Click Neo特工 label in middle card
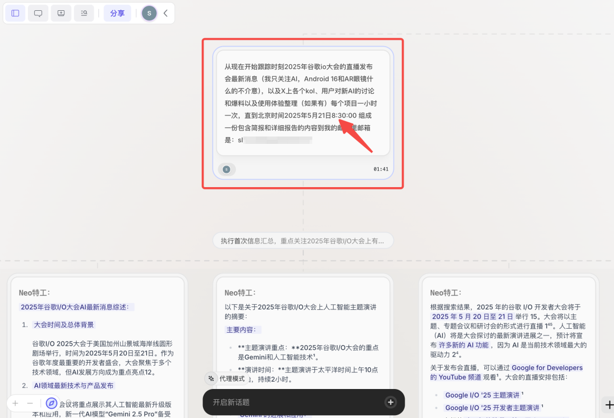The height and width of the screenshot is (418, 614). pos(240,293)
